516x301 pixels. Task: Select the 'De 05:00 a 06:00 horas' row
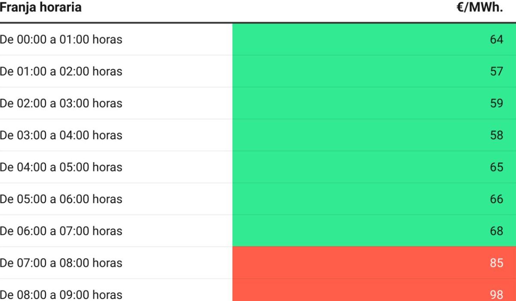258,199
